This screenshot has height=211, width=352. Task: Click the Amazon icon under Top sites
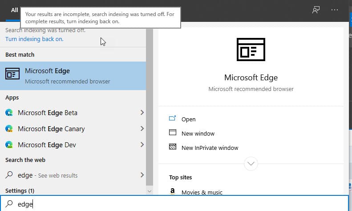click(172, 191)
